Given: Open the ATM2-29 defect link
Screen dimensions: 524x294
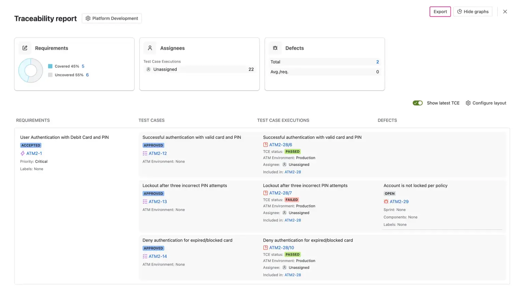Looking at the screenshot, I should tap(398, 201).
